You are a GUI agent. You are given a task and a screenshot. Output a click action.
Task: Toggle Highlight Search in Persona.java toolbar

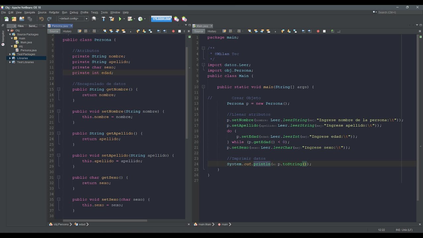pyautogui.click(x=124, y=31)
